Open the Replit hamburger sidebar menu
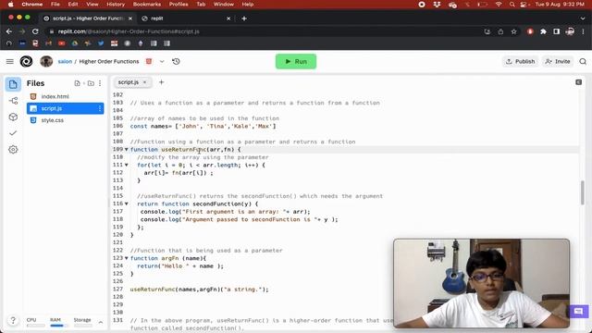Image resolution: width=592 pixels, height=333 pixels. point(10,62)
